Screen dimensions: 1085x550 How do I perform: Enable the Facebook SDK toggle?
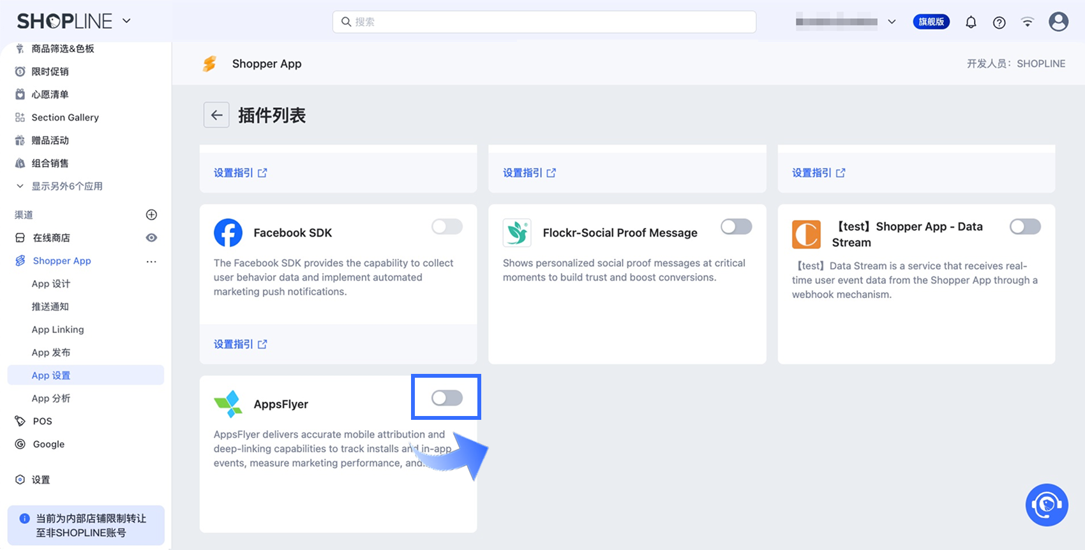[447, 227]
